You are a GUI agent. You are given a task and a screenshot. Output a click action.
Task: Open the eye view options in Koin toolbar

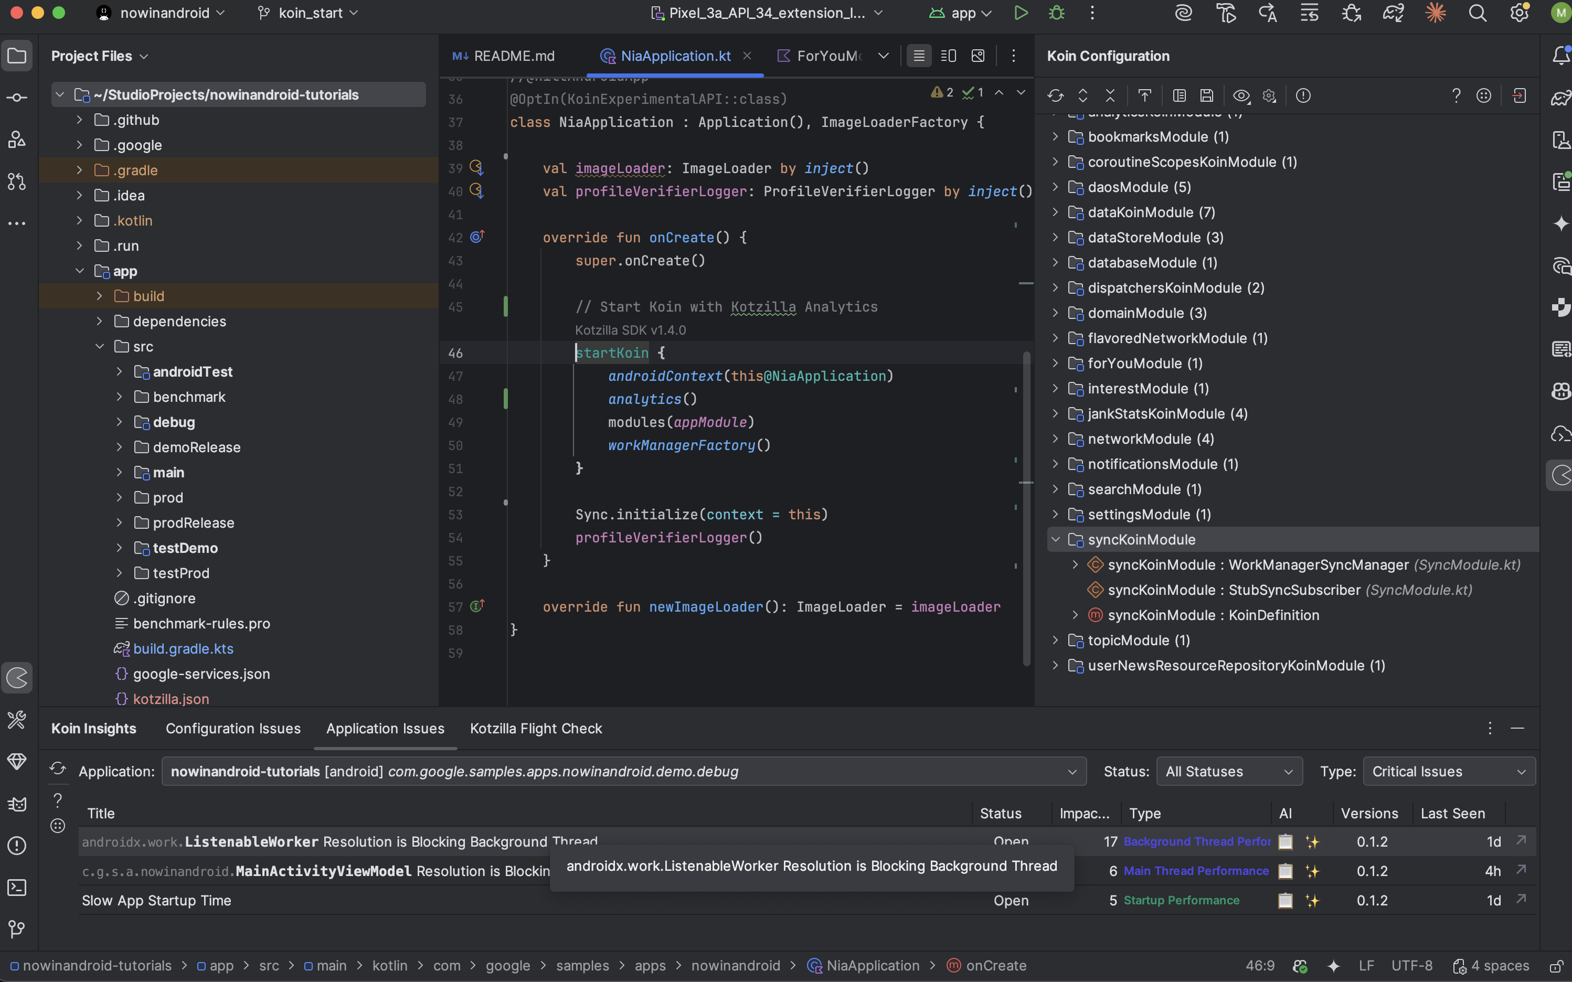(1241, 95)
